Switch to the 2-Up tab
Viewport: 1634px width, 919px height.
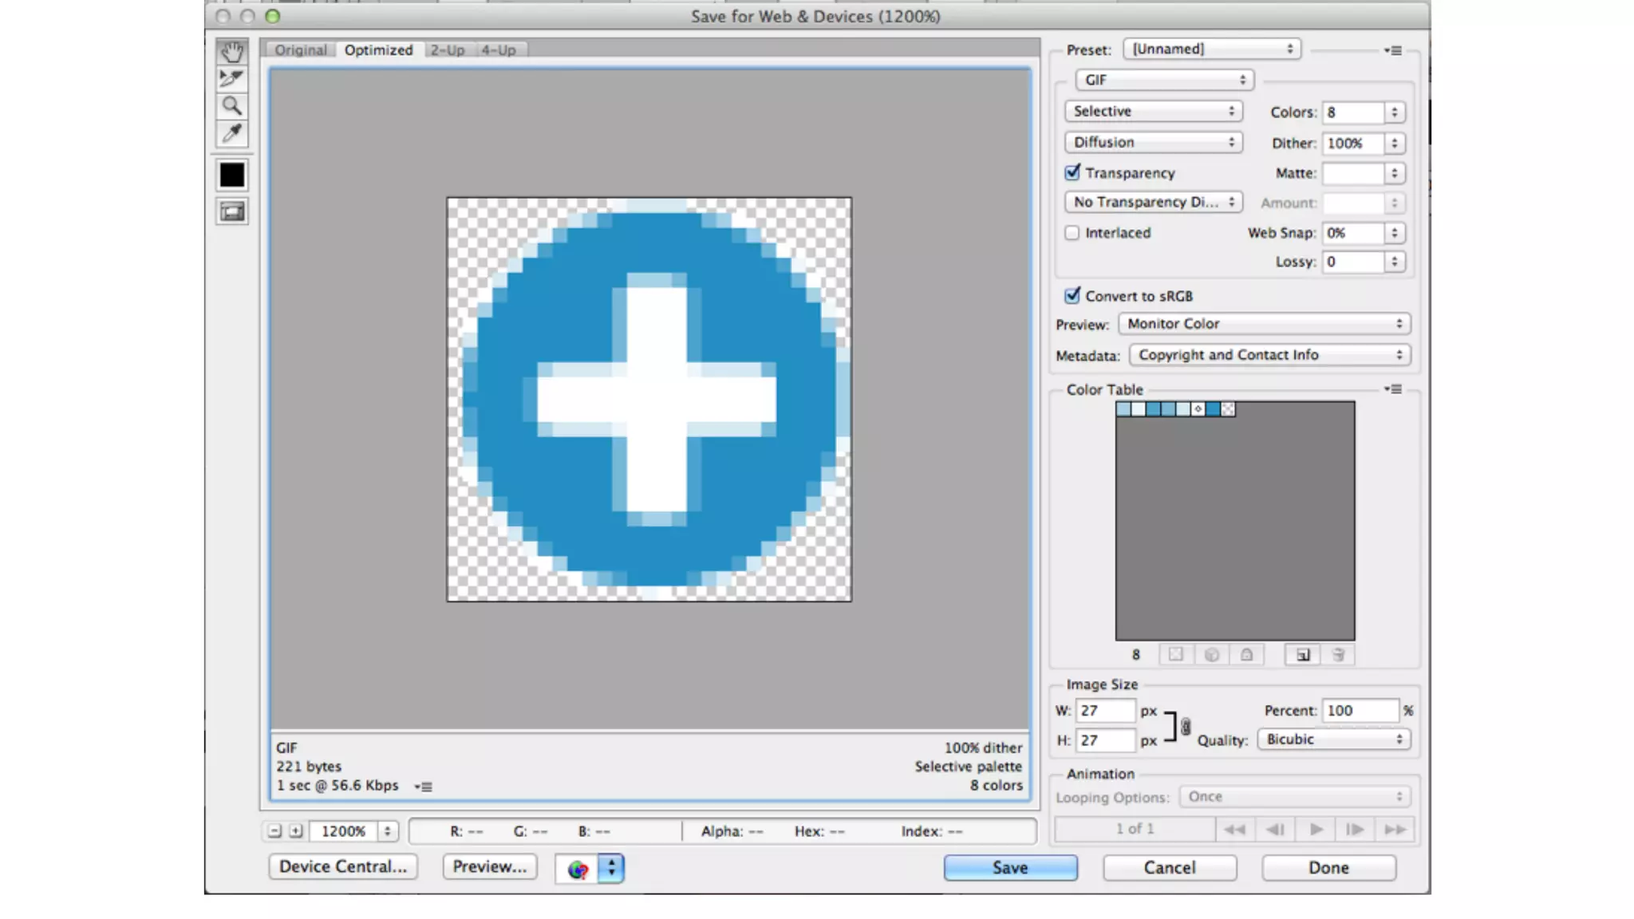pyautogui.click(x=447, y=50)
